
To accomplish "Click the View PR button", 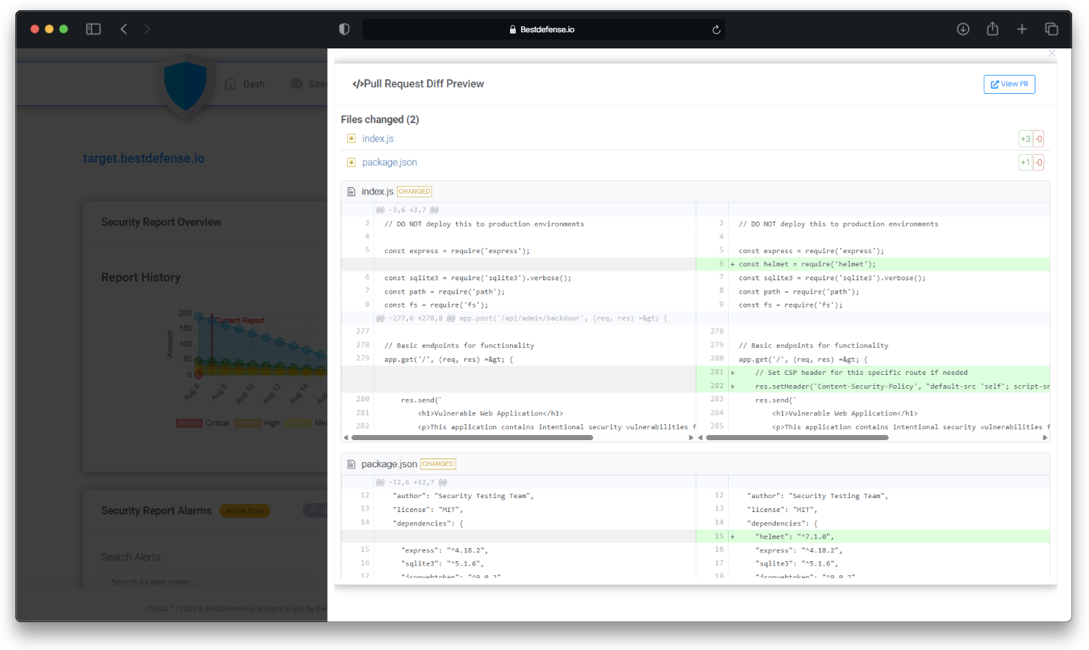I will 1009,84.
